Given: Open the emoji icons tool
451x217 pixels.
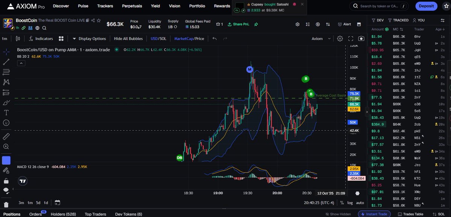Looking at the screenshot, I should 6,123.
